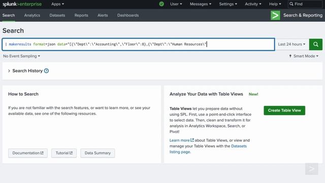Open the Apps dropdown menu
This screenshot has width=325, height=183.
pyautogui.click(x=57, y=4)
